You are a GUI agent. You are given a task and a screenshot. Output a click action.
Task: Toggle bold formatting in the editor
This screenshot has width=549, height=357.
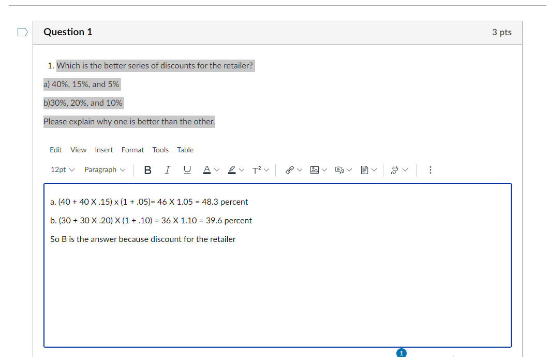tap(148, 170)
